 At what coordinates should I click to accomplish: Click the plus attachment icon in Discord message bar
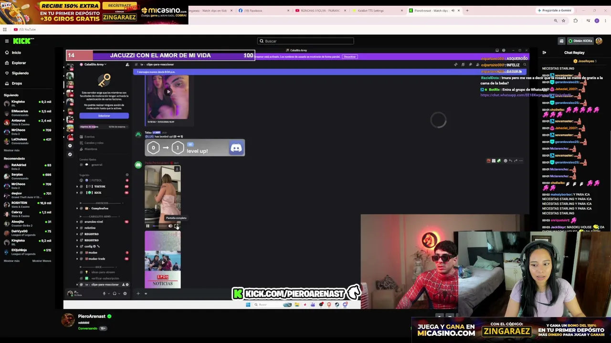[x=138, y=293]
